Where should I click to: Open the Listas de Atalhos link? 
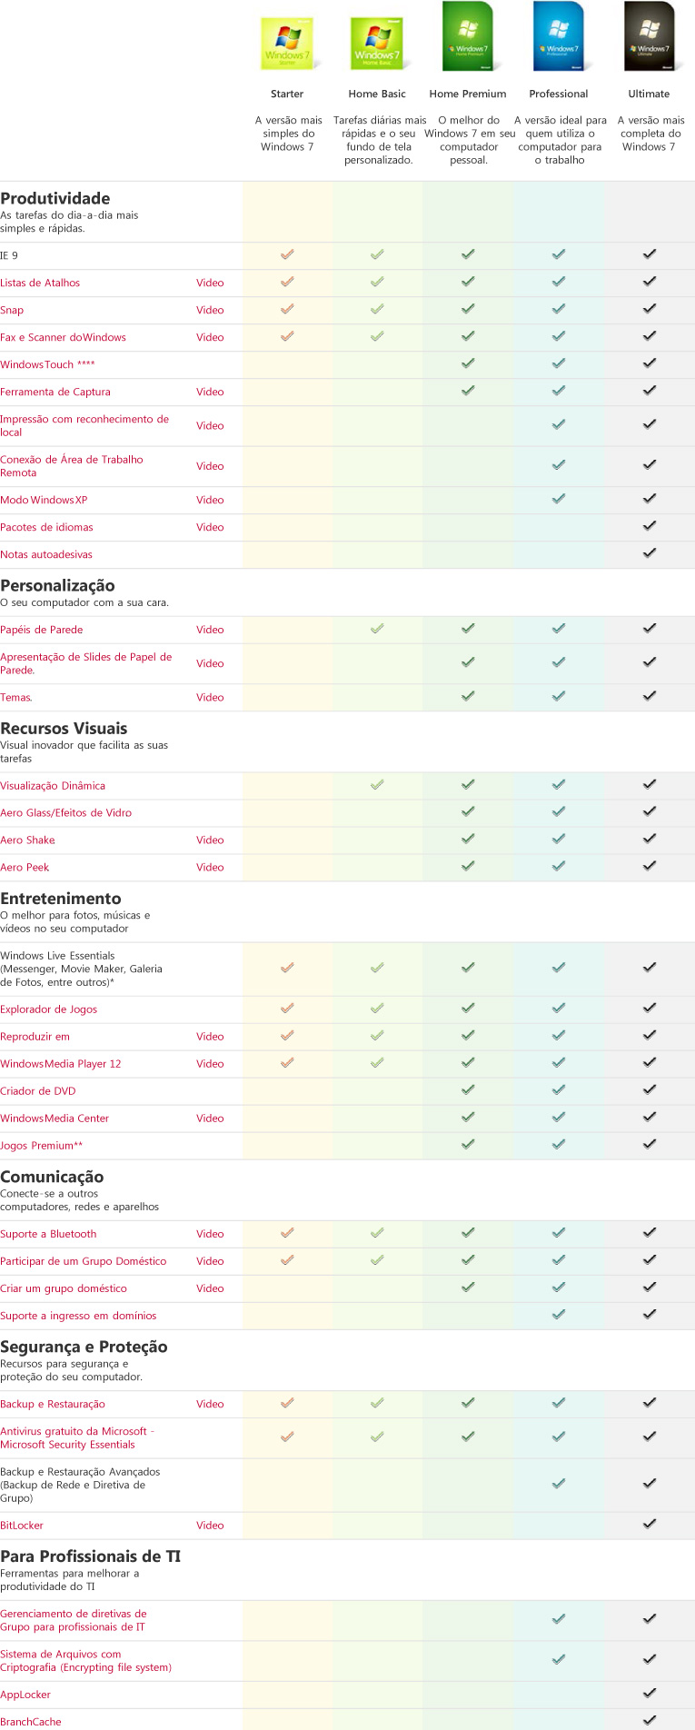pyautogui.click(x=40, y=283)
